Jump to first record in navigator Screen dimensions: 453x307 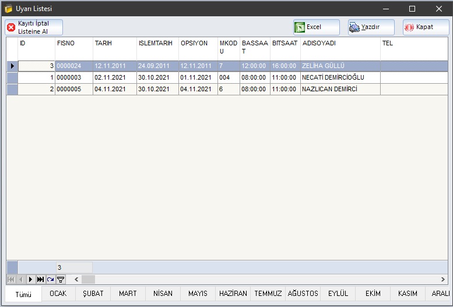pos(12,280)
